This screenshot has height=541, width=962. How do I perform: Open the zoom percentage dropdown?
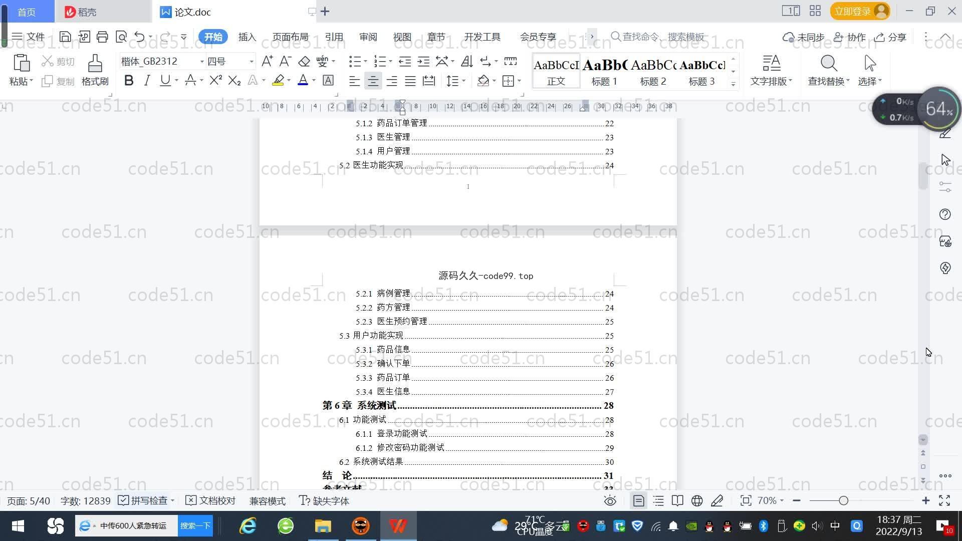click(x=770, y=500)
